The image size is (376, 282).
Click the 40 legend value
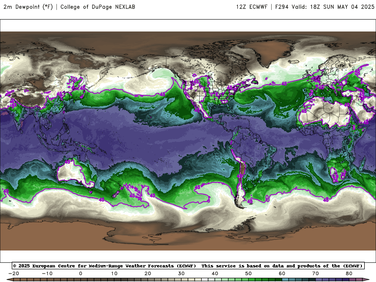[215, 274]
